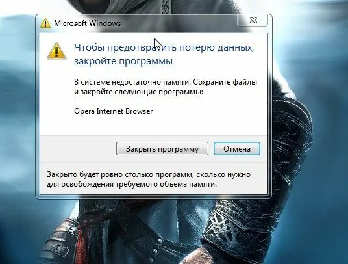The height and width of the screenshot is (264, 348).
Task: Close the Microsoft Windows dialog with X
Action: tap(253, 20)
